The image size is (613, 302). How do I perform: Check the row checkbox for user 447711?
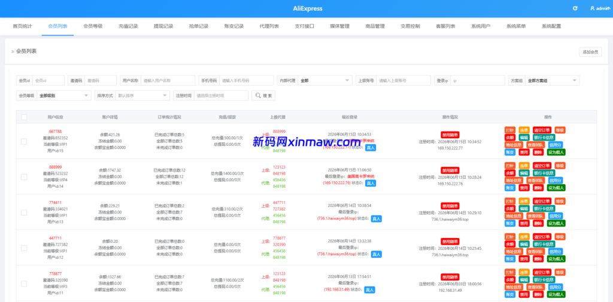pos(24,248)
